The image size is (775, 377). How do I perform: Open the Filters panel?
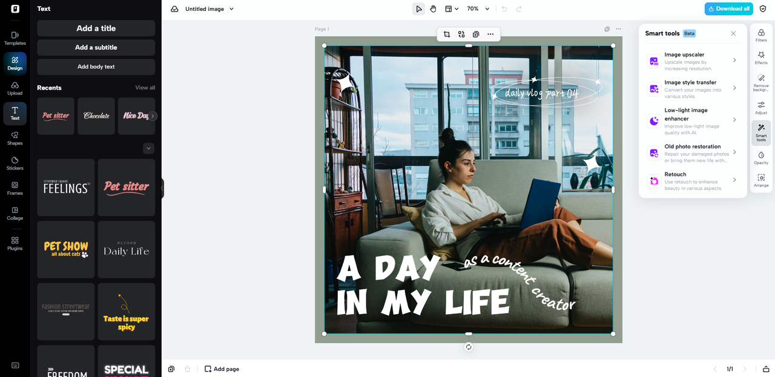[x=761, y=36]
